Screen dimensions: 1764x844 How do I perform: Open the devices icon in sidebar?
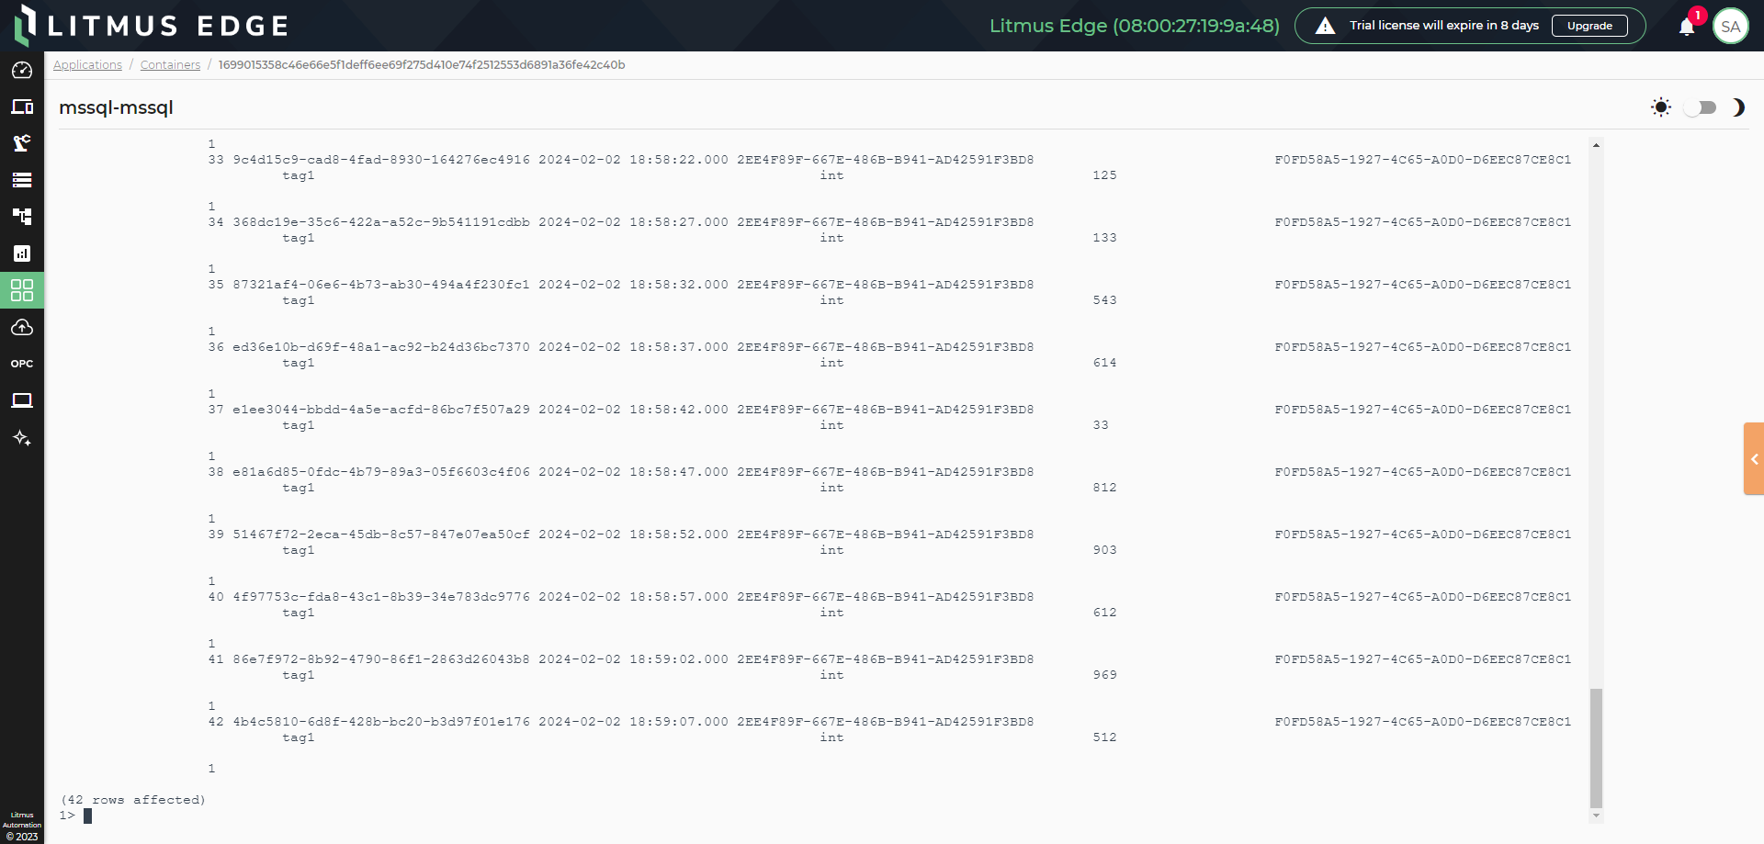[22, 107]
